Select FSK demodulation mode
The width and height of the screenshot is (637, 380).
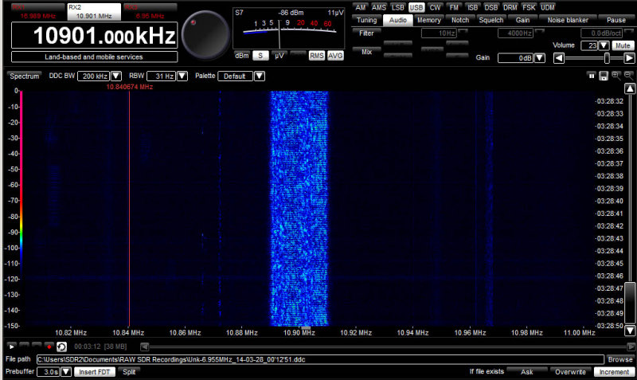(x=529, y=7)
